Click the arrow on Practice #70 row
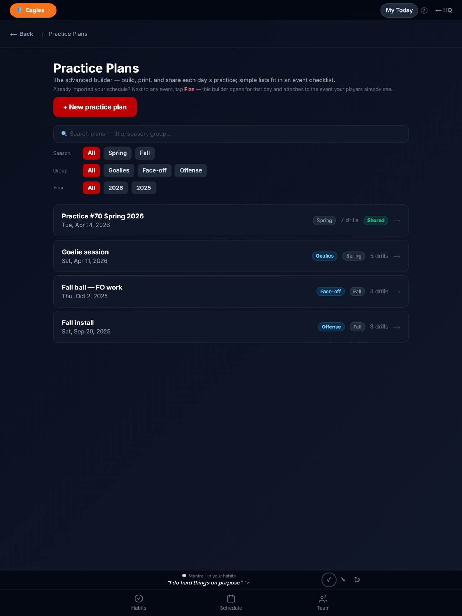The height and width of the screenshot is (616, 462). (397, 221)
